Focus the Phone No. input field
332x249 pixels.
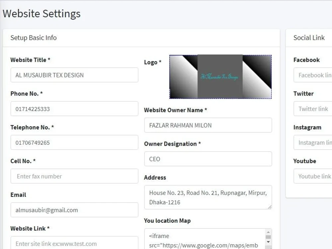point(74,109)
